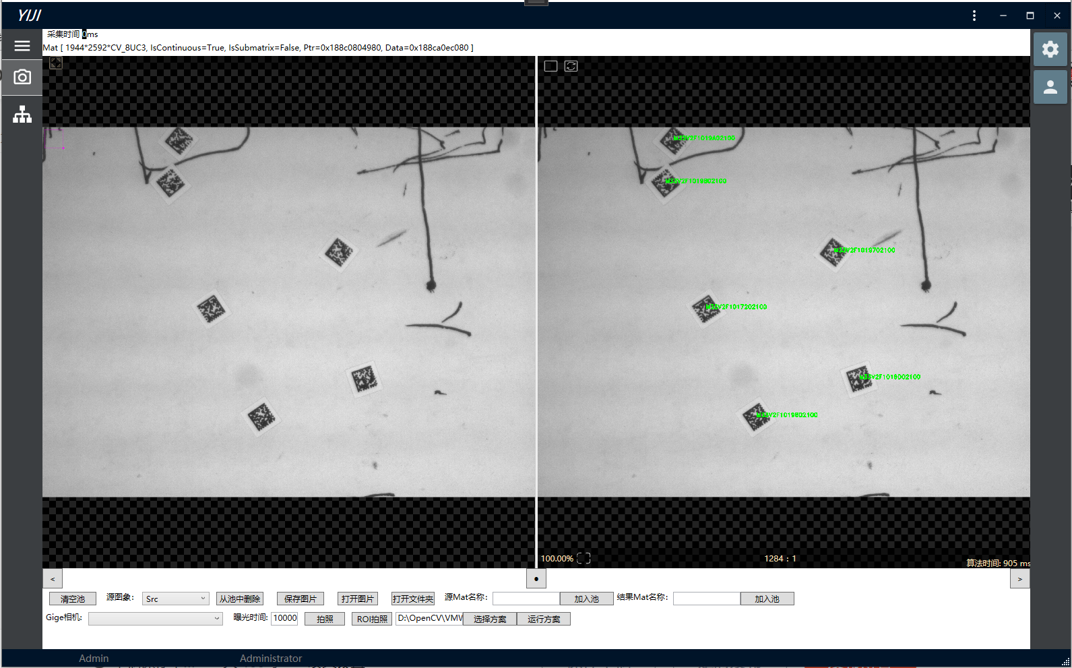Open the settings gear panel

1050,49
